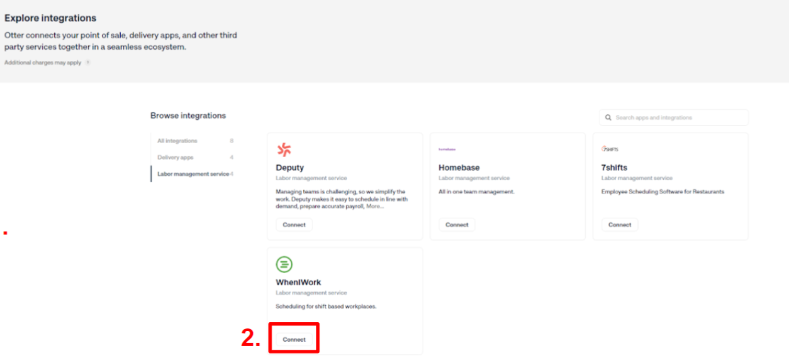Click the Homebase card title

[459, 168]
